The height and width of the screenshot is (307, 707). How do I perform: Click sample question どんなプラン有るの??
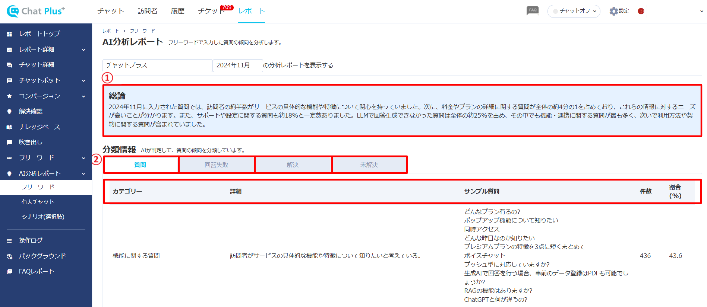click(492, 212)
